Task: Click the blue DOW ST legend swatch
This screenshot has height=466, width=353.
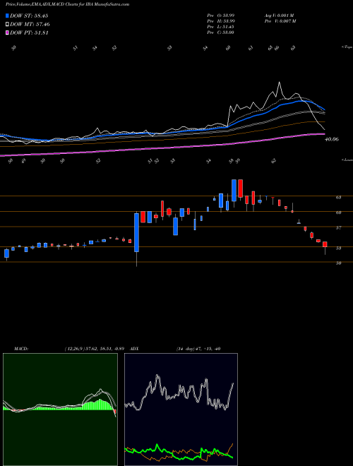Action: [7, 16]
